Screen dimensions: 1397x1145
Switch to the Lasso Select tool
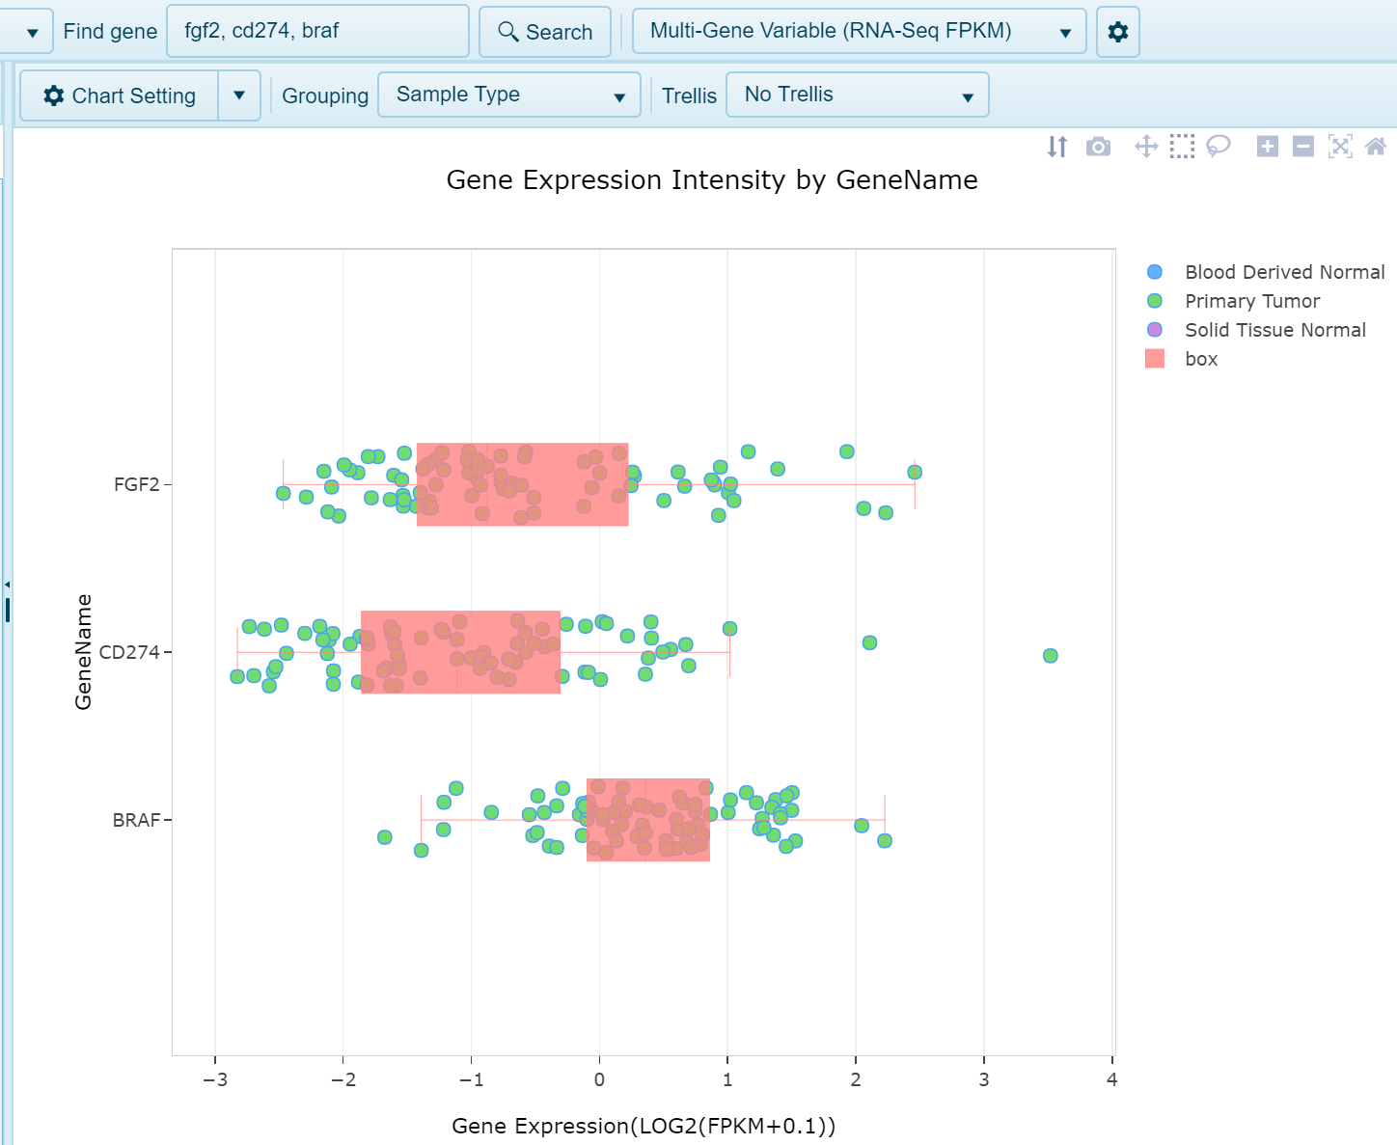tap(1218, 146)
